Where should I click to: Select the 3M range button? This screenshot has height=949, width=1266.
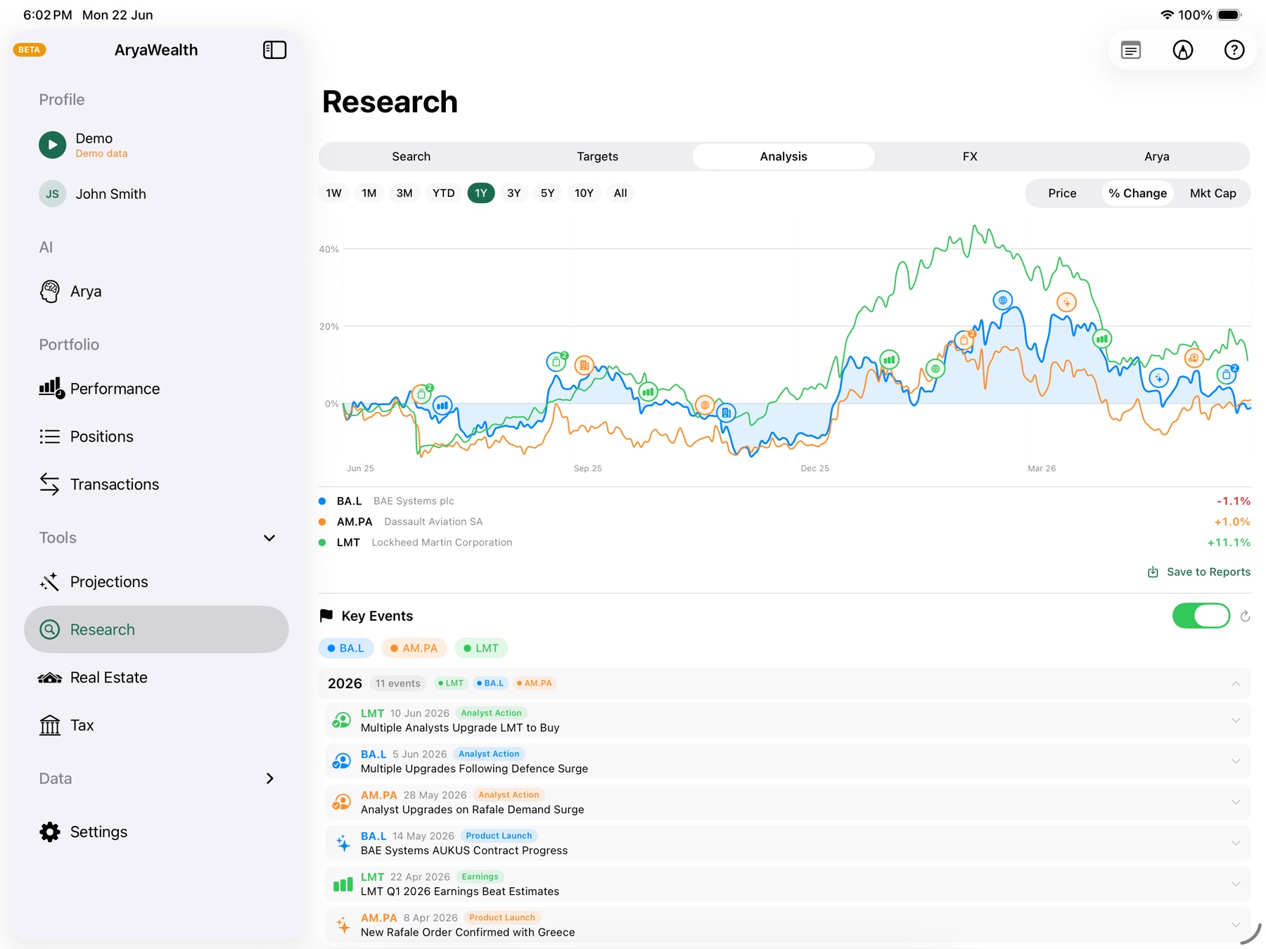click(404, 193)
